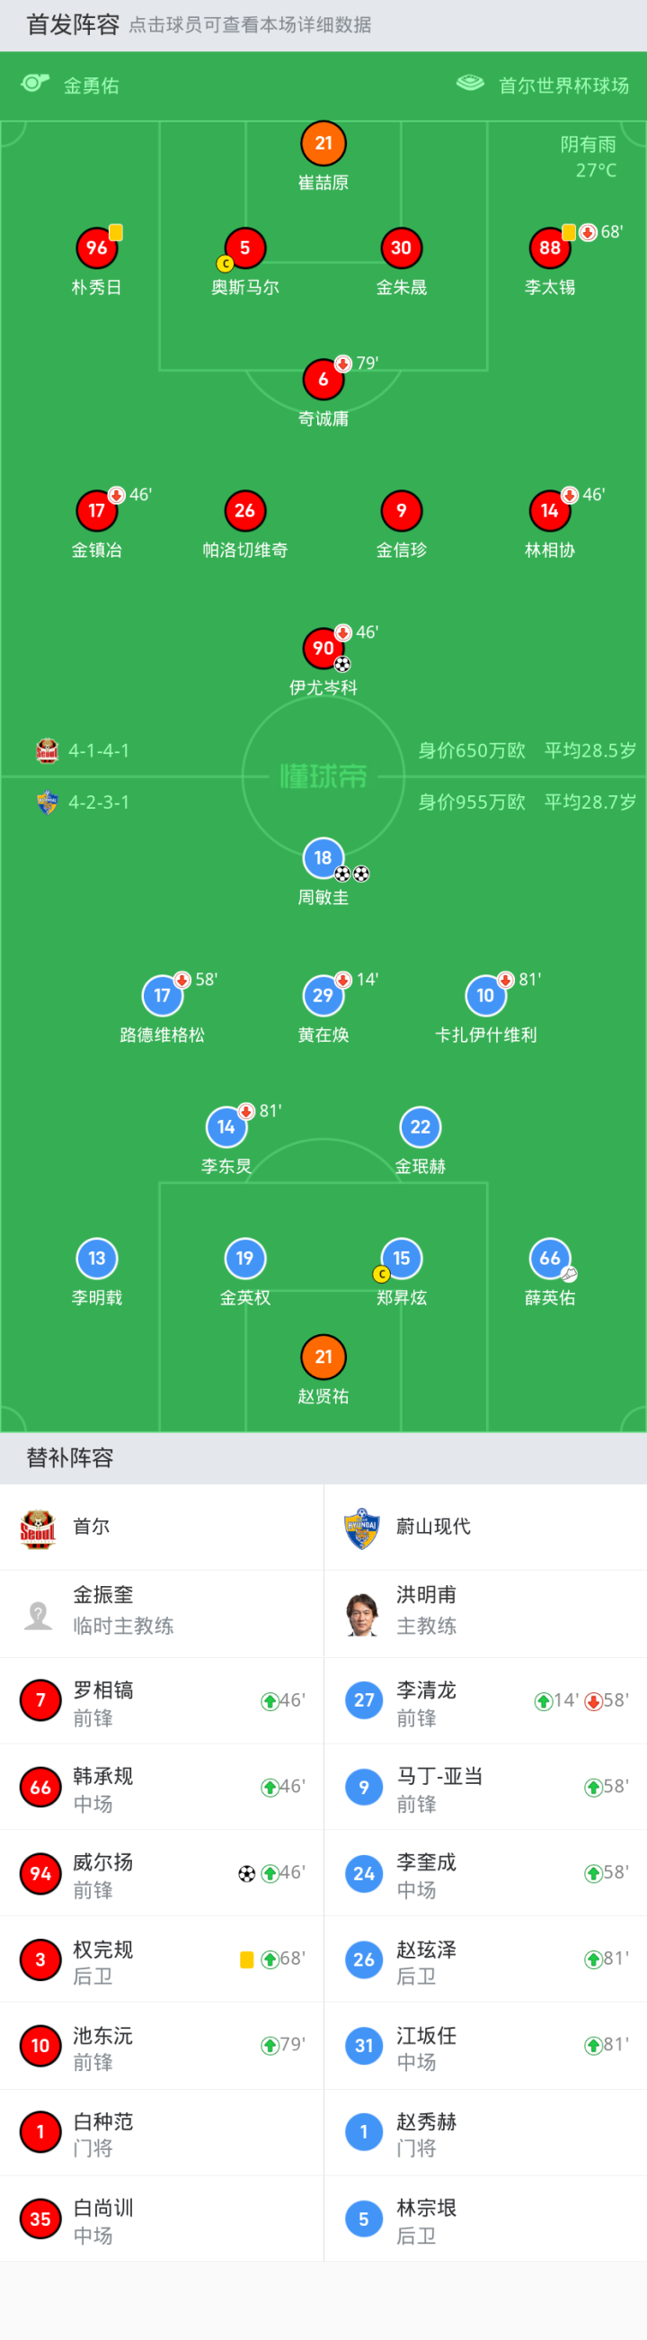This screenshot has width=647, height=2340.
Task: Tap 奇诚庸's number 6 player badge
Action: pos(323,379)
